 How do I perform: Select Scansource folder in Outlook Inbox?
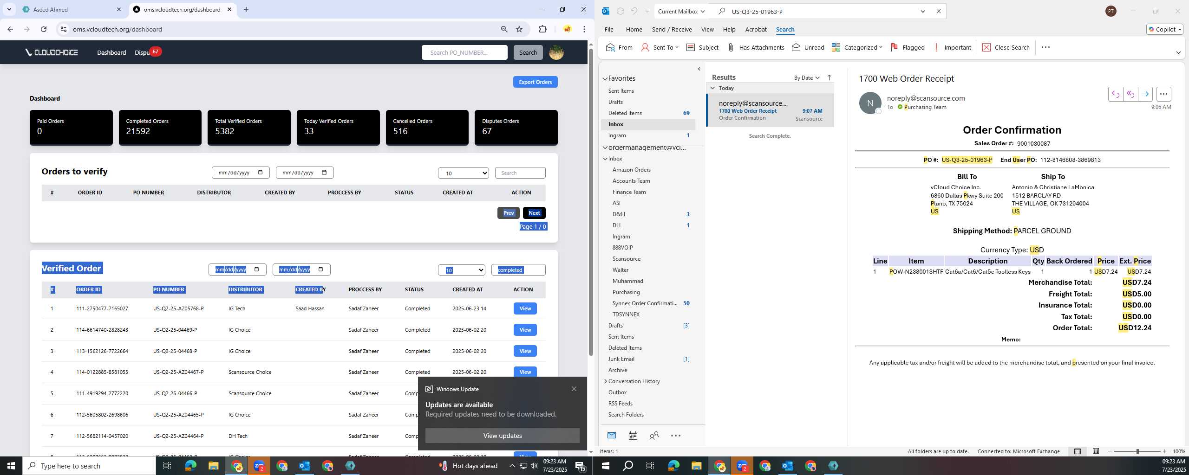pyautogui.click(x=626, y=259)
